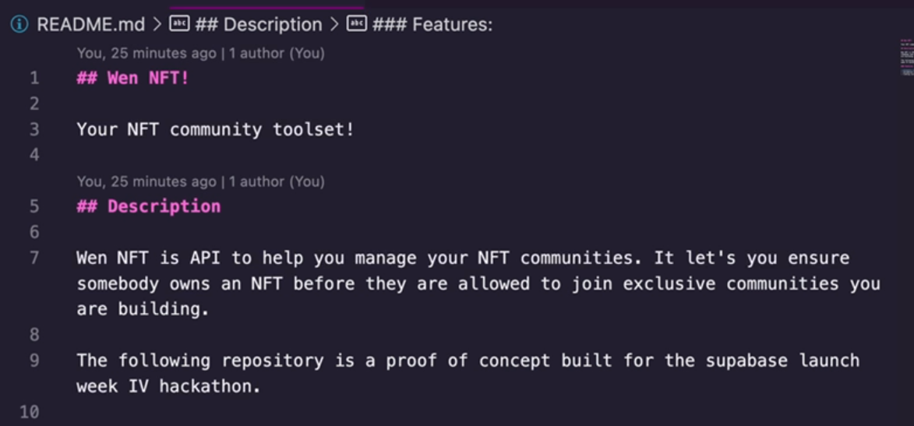
Task: Open the '### Features:' breadcrumb picker
Action: click(432, 24)
